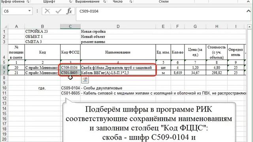Screen dimensions: 253x142
Task: Select cell with где,
Action: click(x=42, y=88)
